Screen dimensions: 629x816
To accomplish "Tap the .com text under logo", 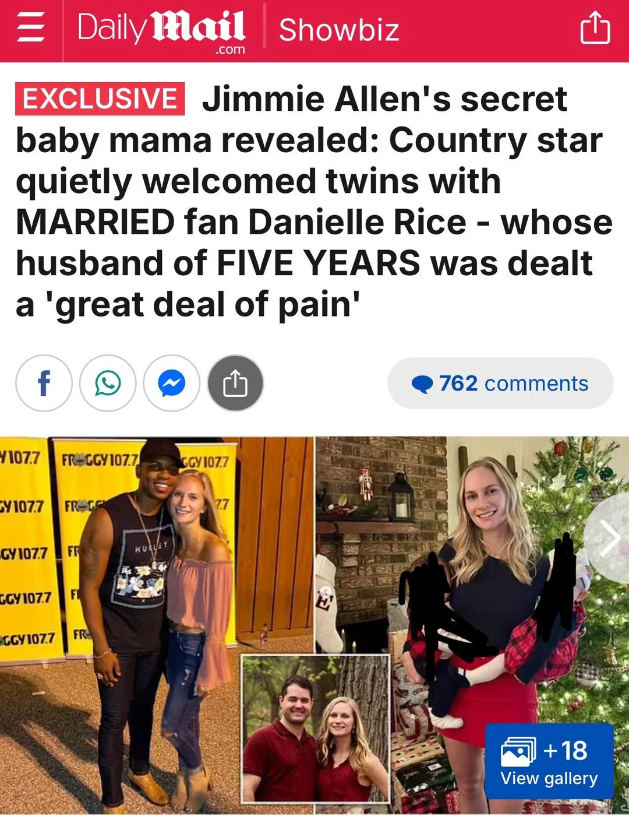I will pyautogui.click(x=230, y=50).
